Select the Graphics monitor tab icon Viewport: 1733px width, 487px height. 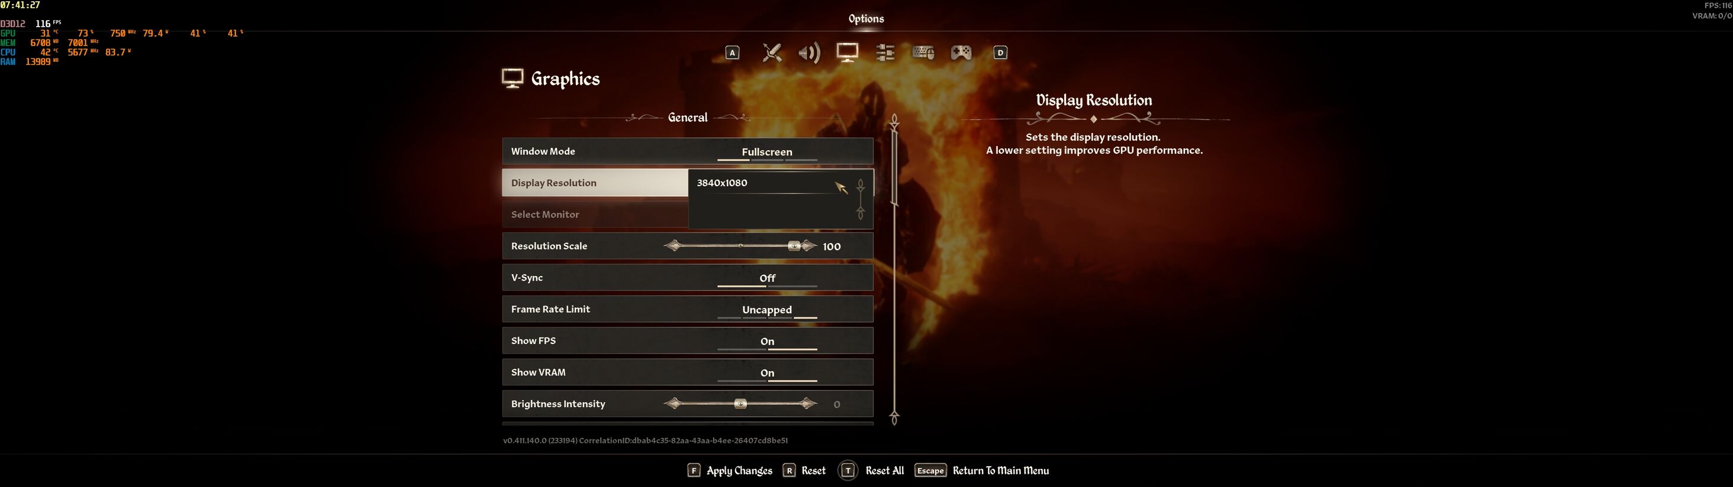[847, 53]
